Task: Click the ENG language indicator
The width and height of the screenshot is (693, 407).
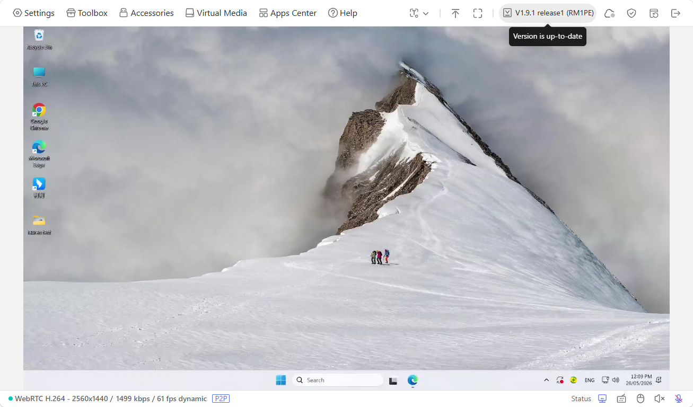Action: tap(590, 380)
